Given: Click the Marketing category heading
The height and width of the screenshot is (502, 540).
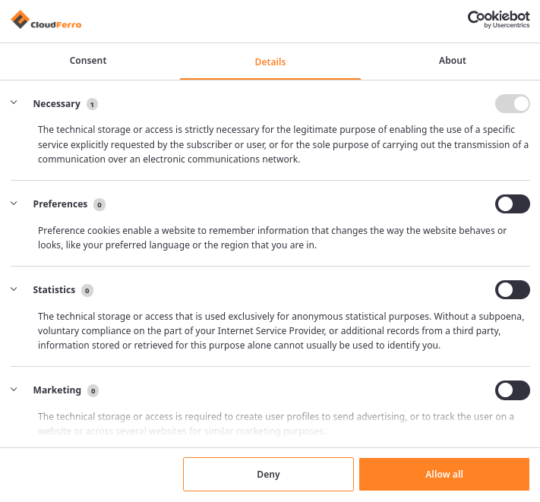Looking at the screenshot, I should pos(57,390).
